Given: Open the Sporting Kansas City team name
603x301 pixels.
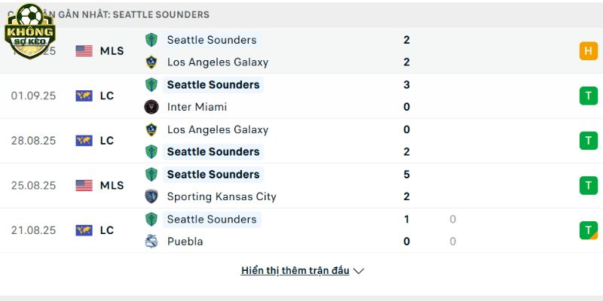Looking at the screenshot, I should point(222,196).
